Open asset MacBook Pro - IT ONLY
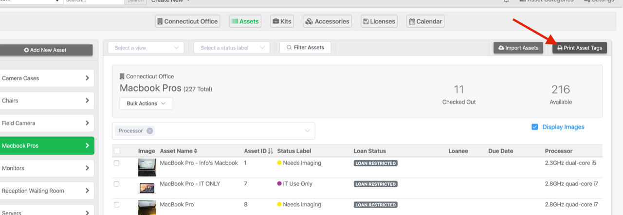623x215 pixels. point(190,184)
